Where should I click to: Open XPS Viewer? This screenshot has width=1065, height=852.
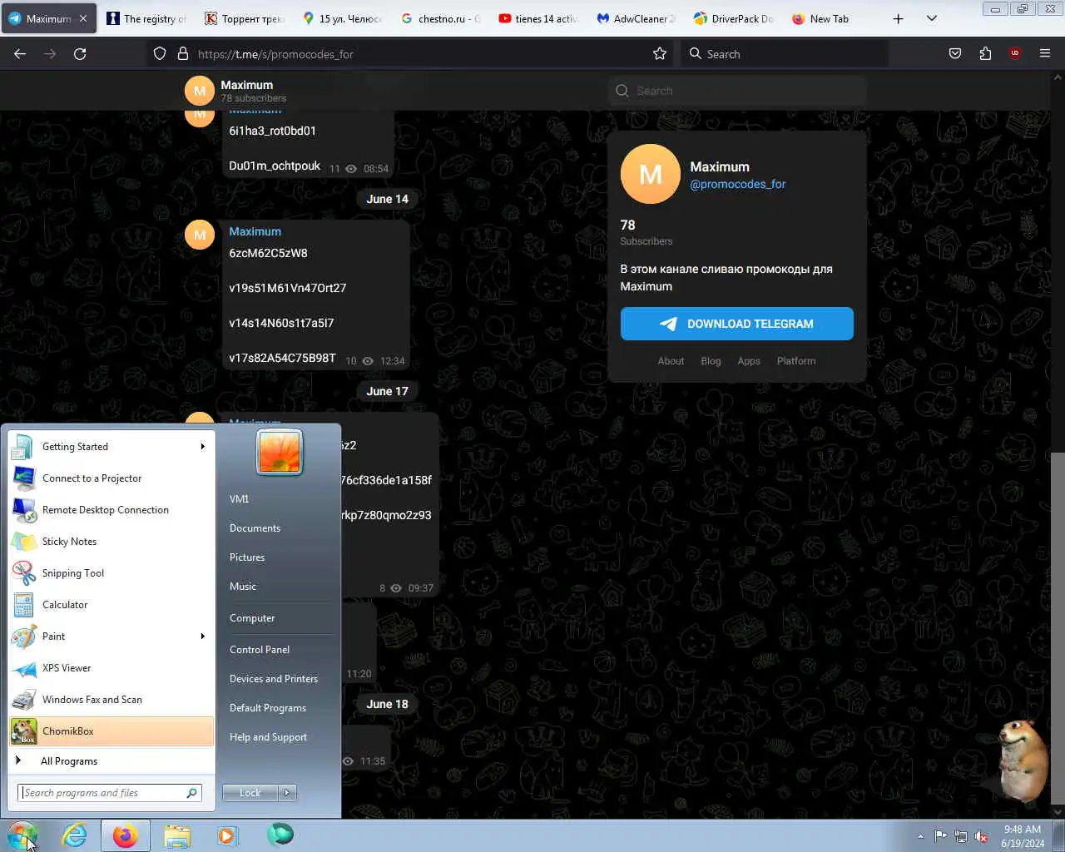[x=111, y=668]
